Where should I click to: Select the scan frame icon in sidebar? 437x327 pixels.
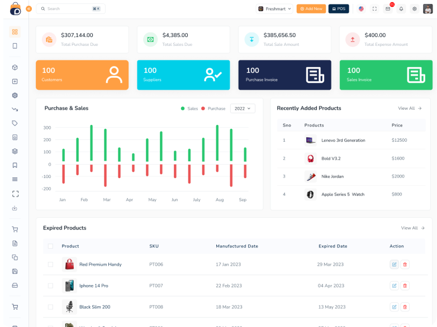click(15, 194)
